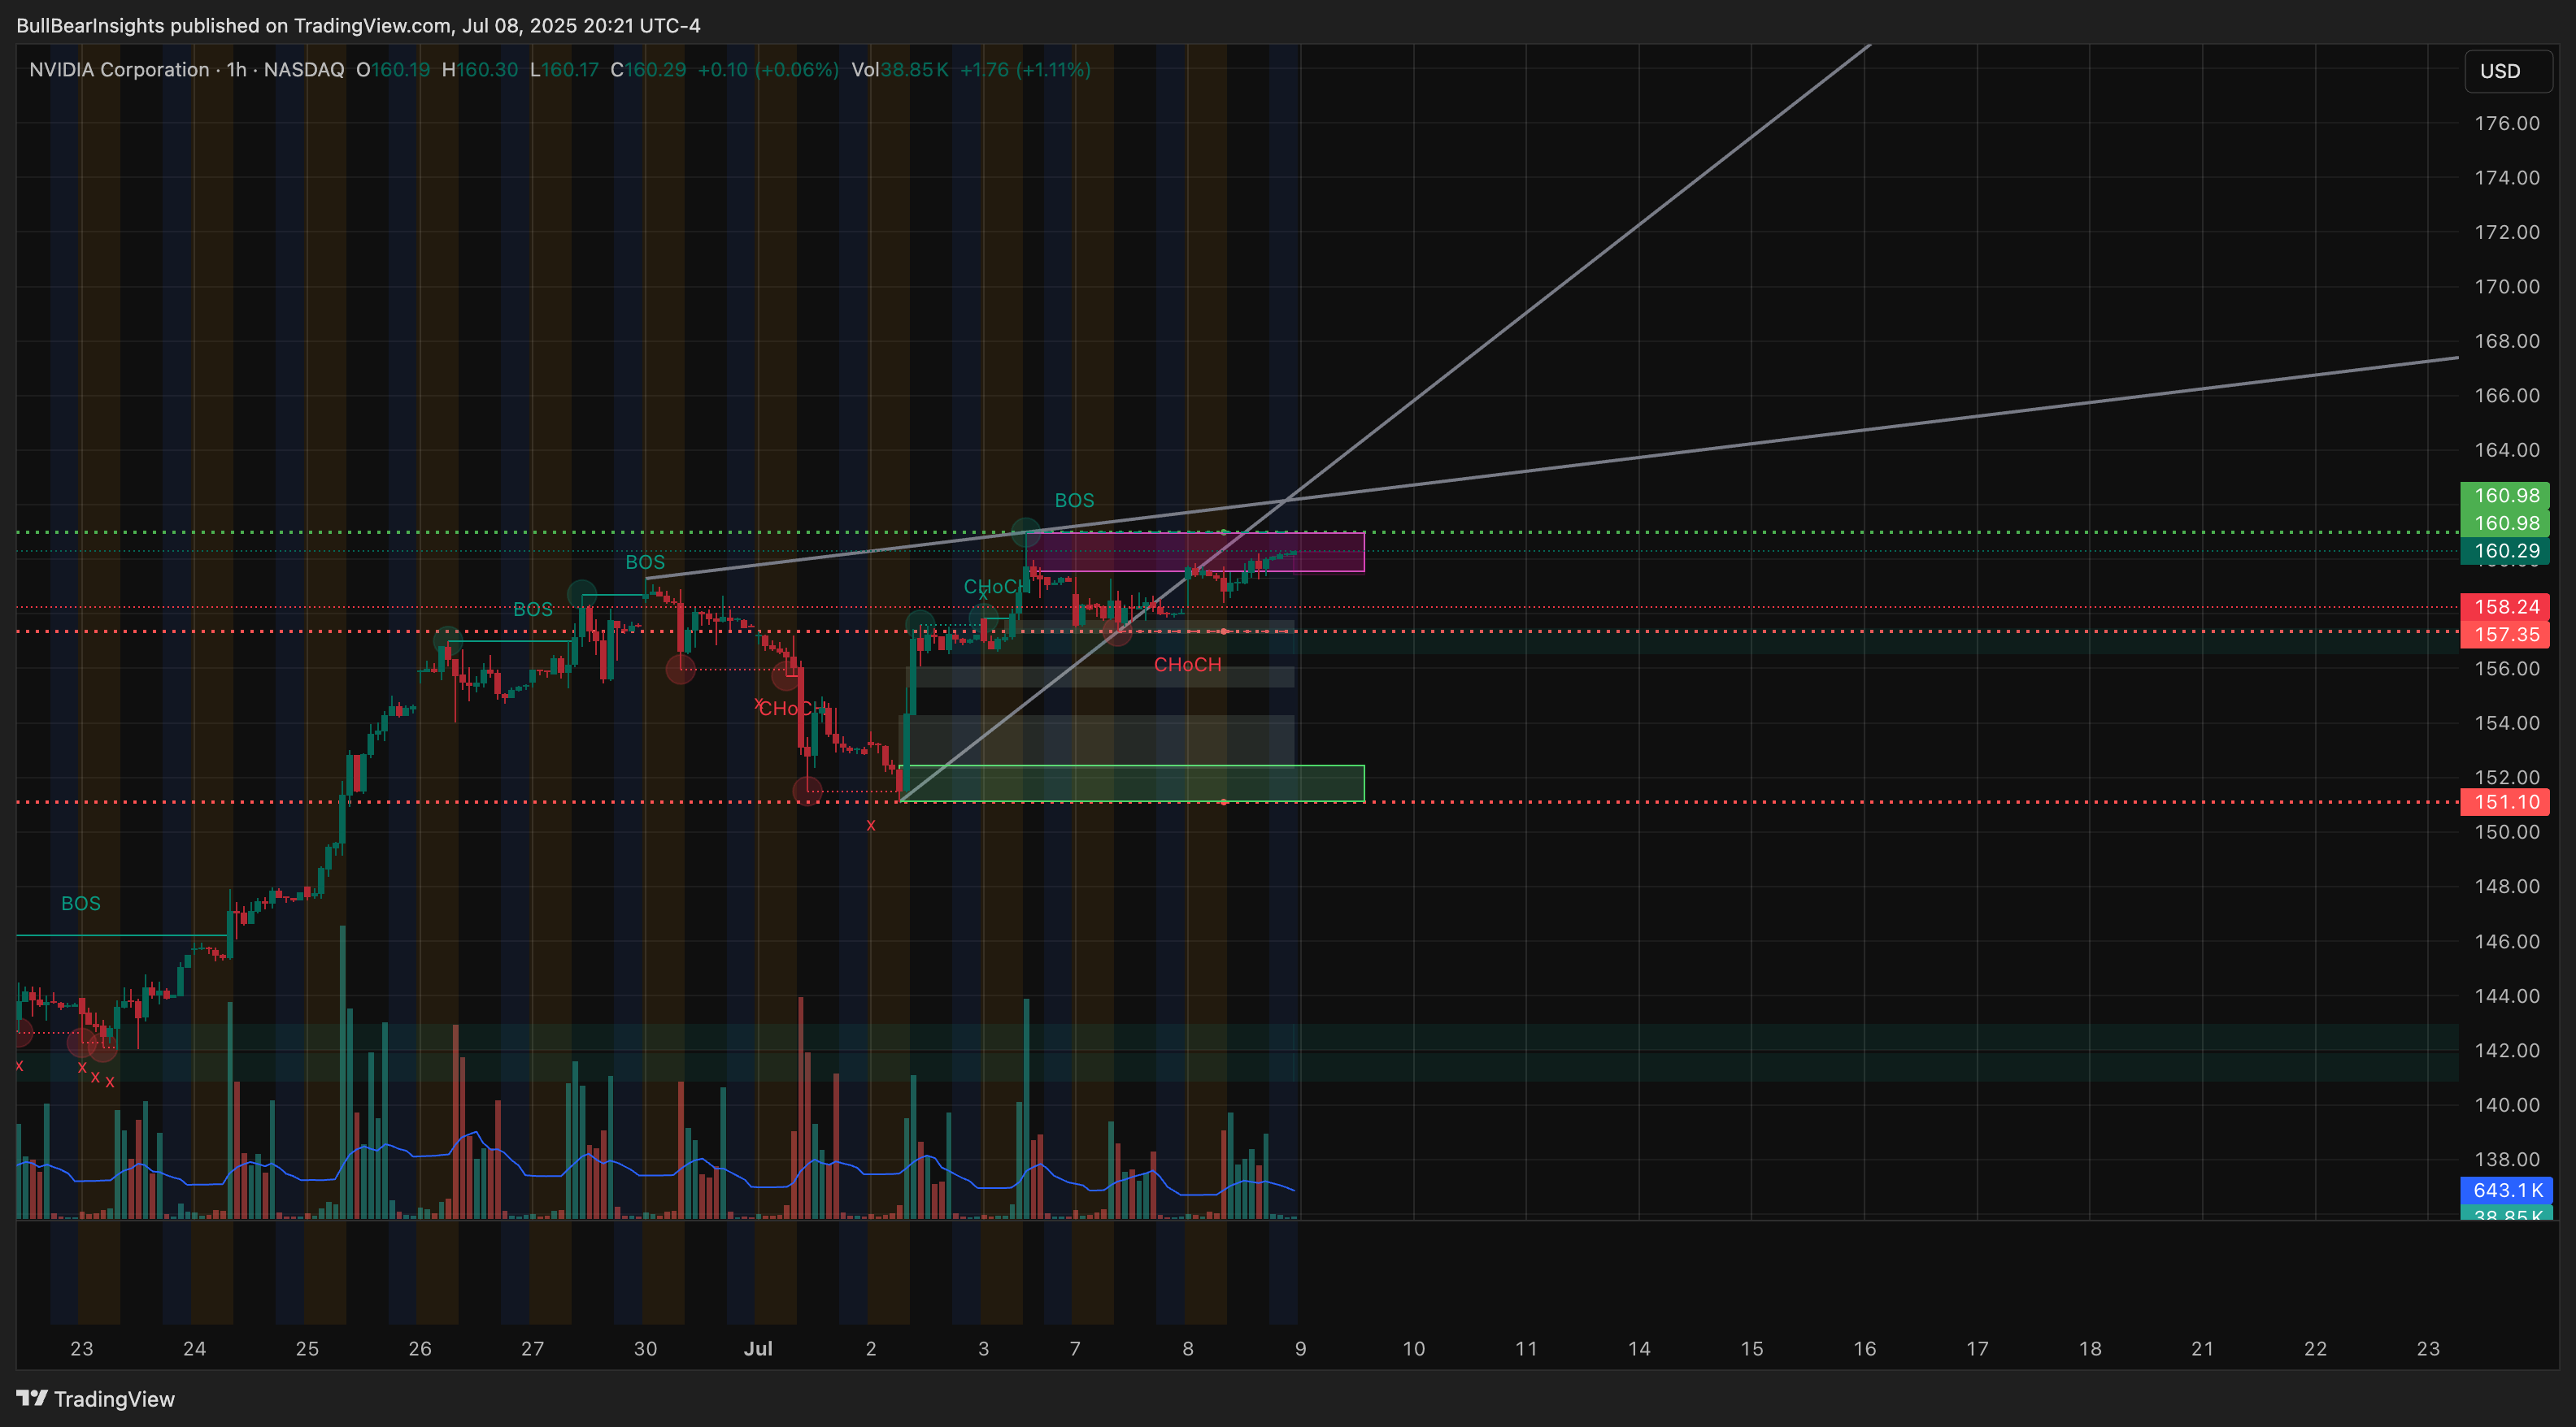
Task: Click the 18 date label on time axis
Action: pos(2090,1348)
